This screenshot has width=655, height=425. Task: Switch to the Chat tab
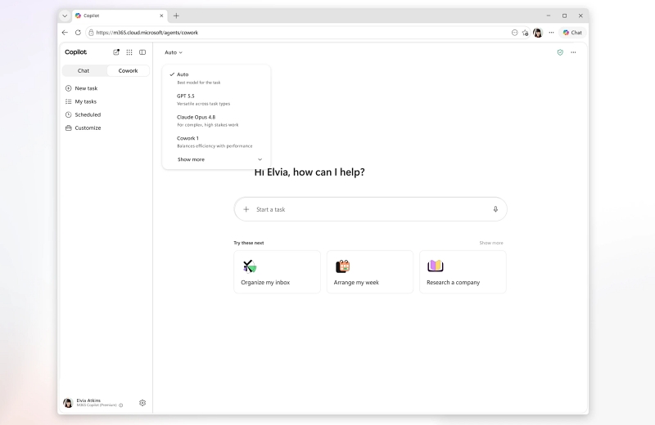pyautogui.click(x=84, y=70)
